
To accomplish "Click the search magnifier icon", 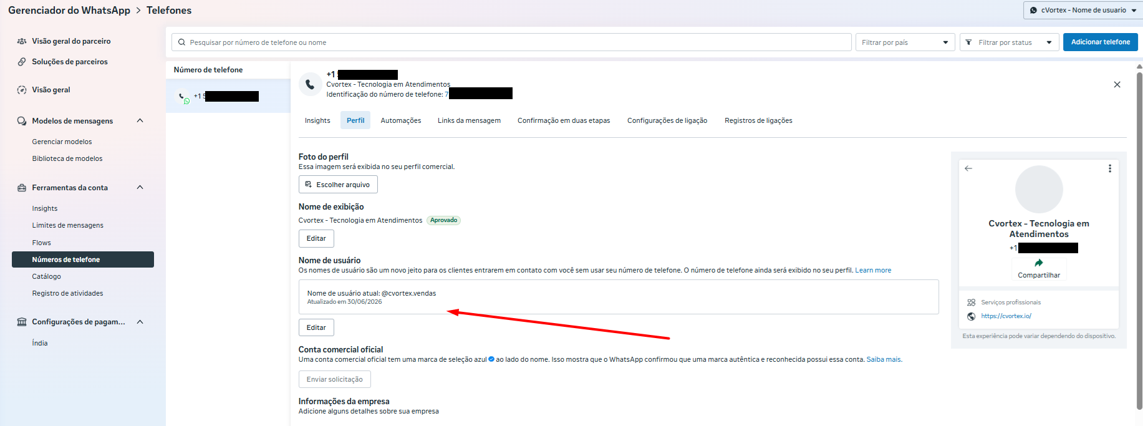I will pos(182,42).
